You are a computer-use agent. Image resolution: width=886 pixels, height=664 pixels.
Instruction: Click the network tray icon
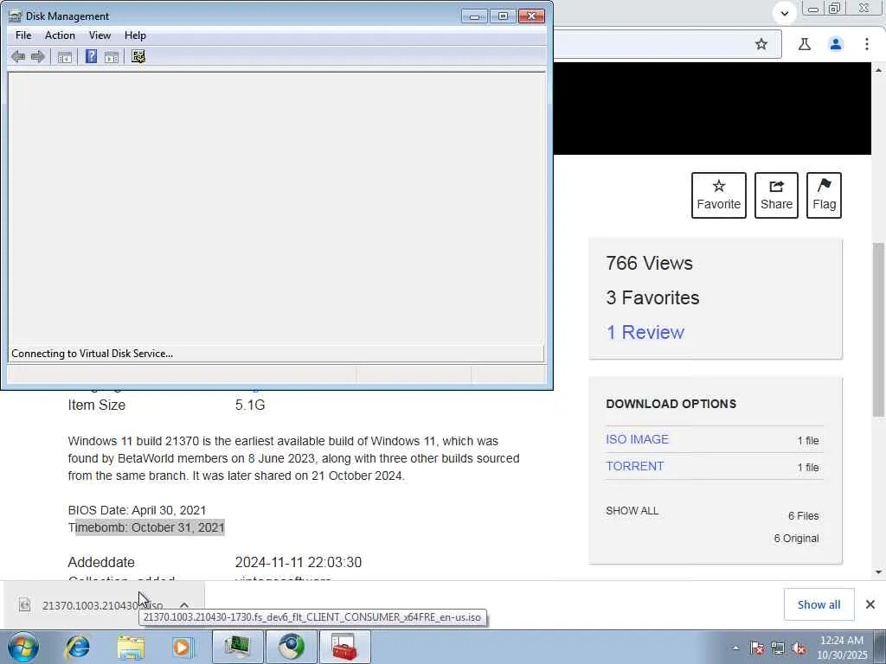point(778,648)
